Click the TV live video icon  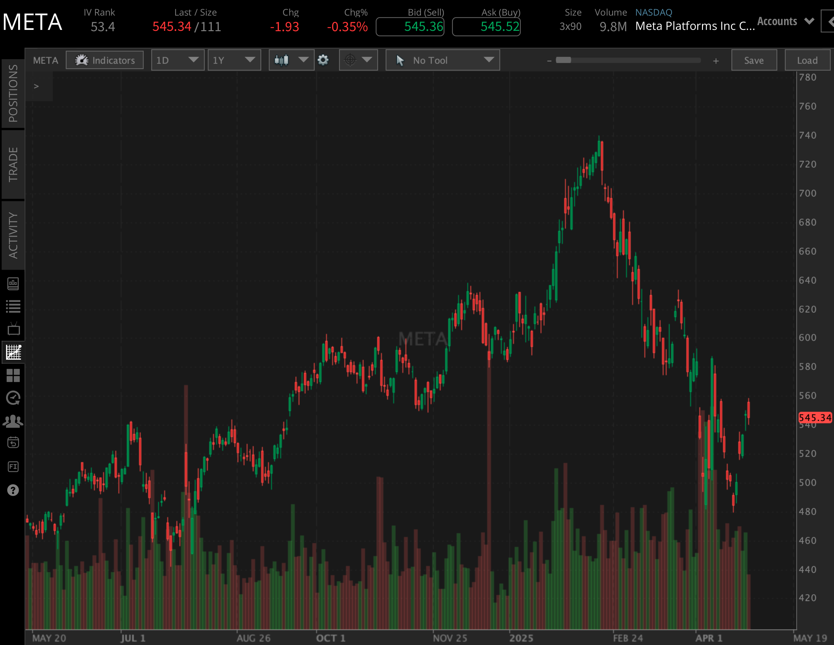(x=13, y=329)
